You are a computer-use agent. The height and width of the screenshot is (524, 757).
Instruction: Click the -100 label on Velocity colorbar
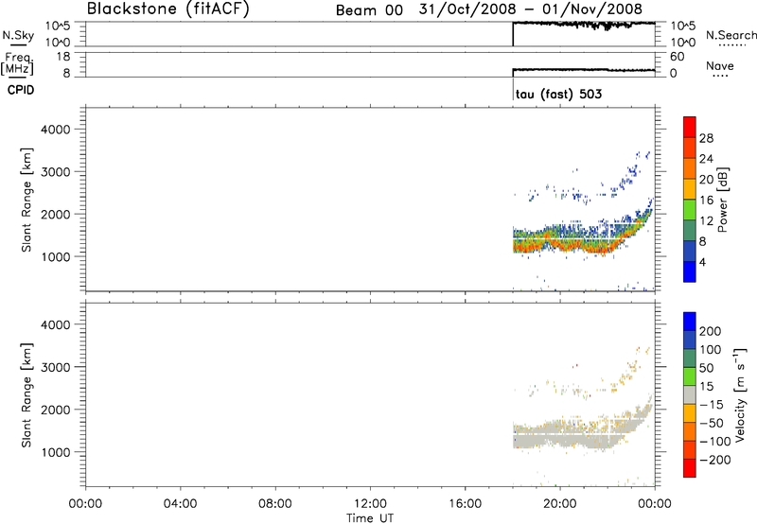point(715,441)
